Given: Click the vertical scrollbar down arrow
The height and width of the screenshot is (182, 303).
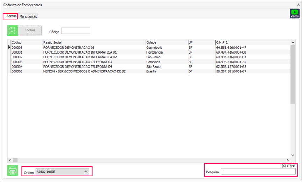Looking at the screenshot, I should point(293,155).
